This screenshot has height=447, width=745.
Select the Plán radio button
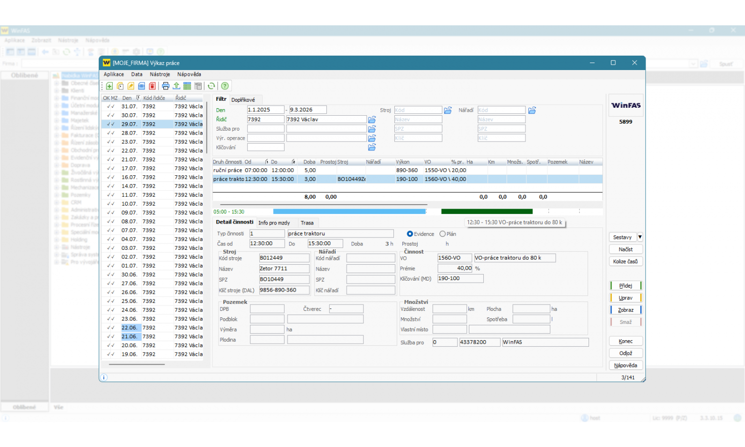tap(443, 234)
